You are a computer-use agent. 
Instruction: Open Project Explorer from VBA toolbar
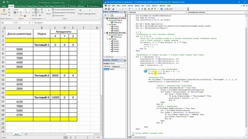(x=149, y=9)
